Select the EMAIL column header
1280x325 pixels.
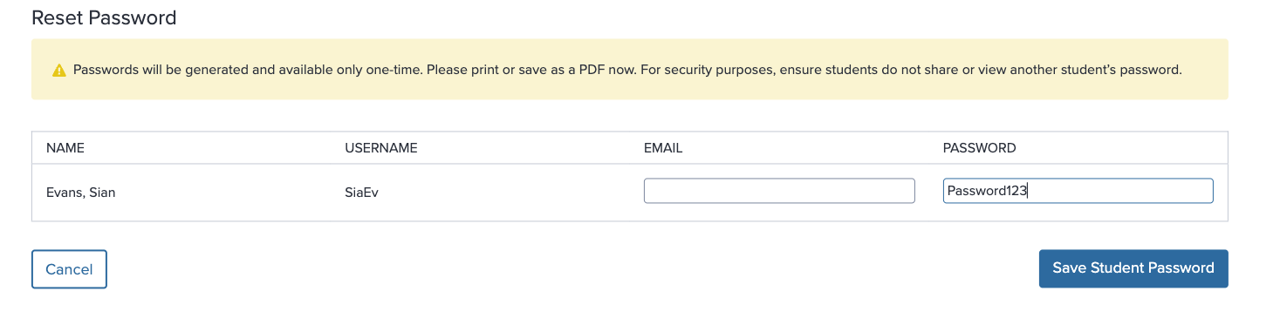[x=663, y=148]
